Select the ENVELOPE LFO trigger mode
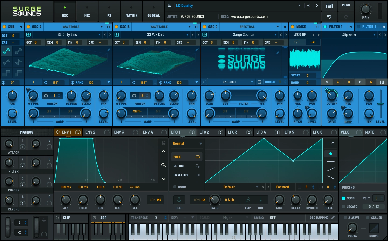 pyautogui.click(x=186, y=175)
